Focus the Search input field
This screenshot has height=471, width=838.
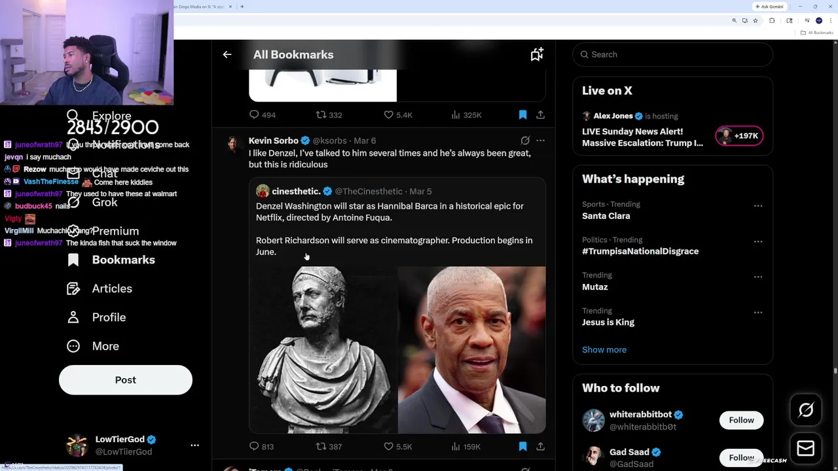pyautogui.click(x=672, y=54)
